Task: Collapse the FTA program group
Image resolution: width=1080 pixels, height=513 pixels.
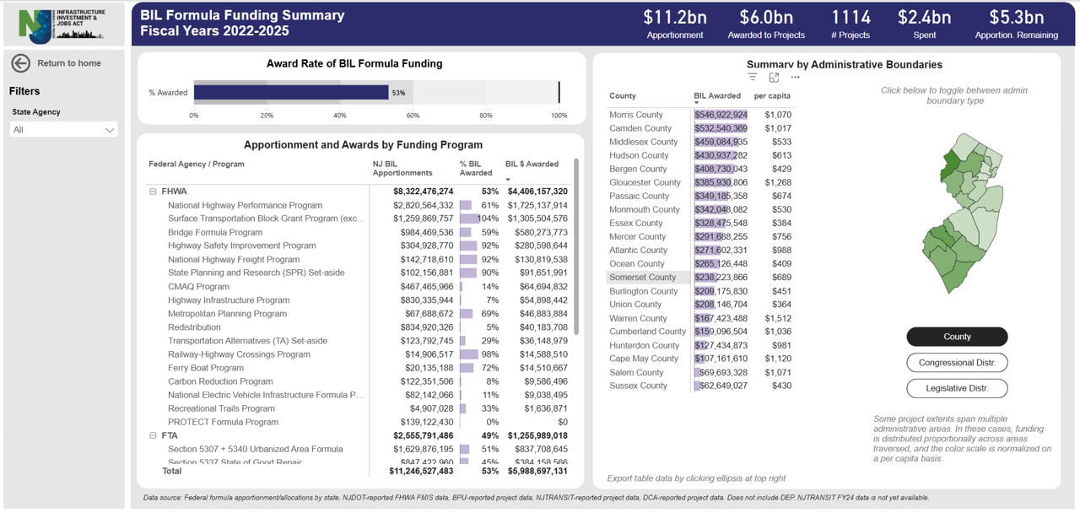Action: point(153,435)
